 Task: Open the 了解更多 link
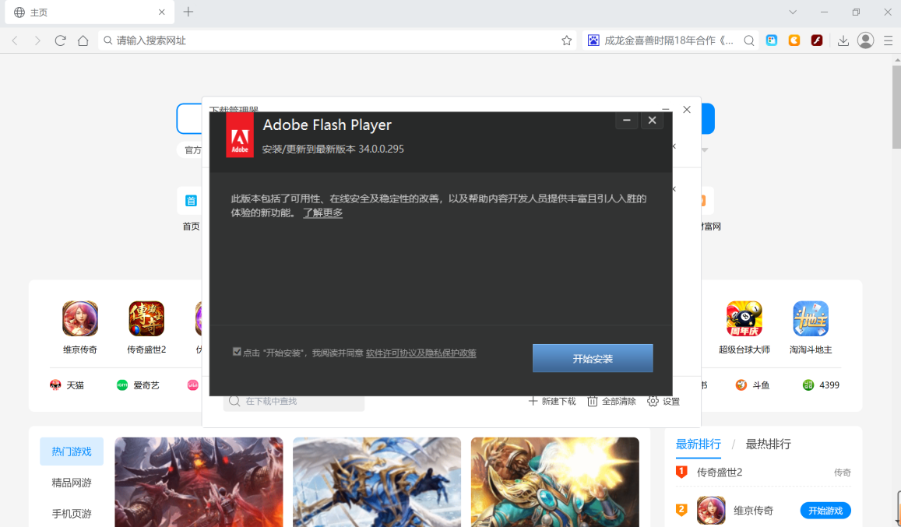tap(322, 213)
